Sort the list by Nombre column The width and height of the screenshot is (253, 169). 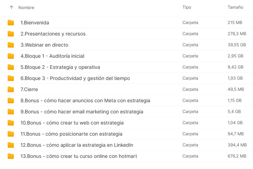(26, 7)
